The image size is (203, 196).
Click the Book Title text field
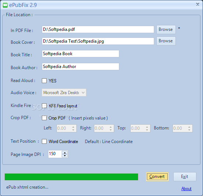[x=80, y=54]
